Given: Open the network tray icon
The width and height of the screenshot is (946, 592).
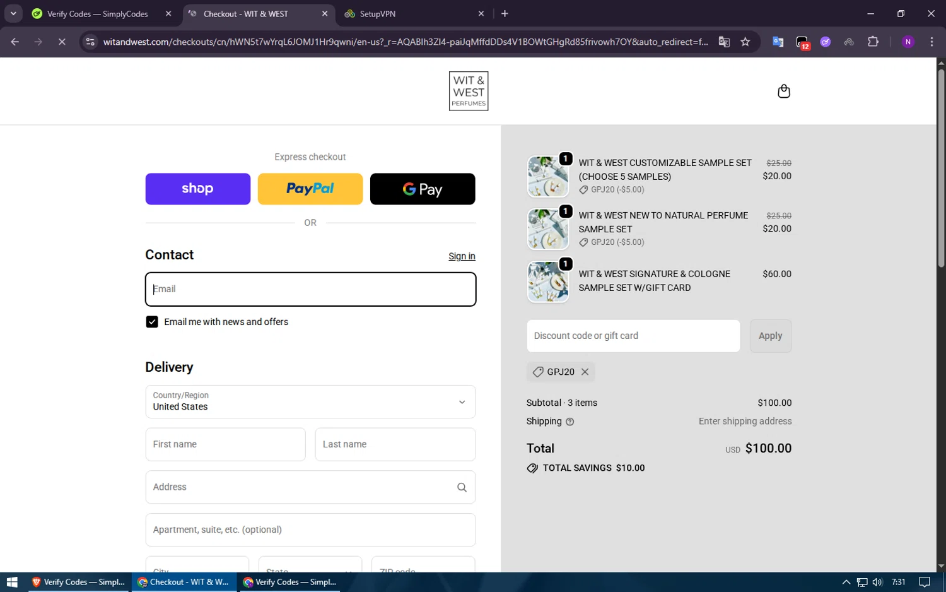Looking at the screenshot, I should [862, 582].
